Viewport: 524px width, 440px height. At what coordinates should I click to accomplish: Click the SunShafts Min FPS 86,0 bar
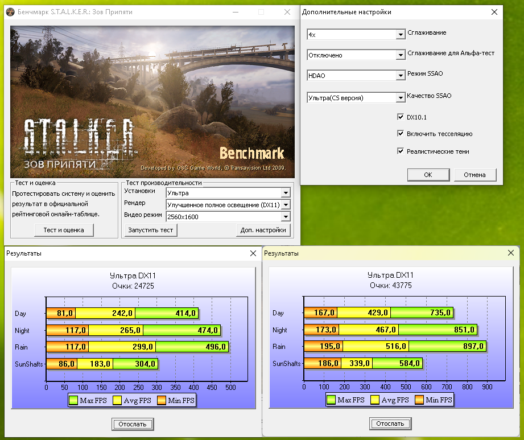point(62,364)
